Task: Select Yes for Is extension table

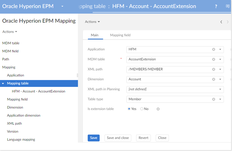Action: (129, 109)
